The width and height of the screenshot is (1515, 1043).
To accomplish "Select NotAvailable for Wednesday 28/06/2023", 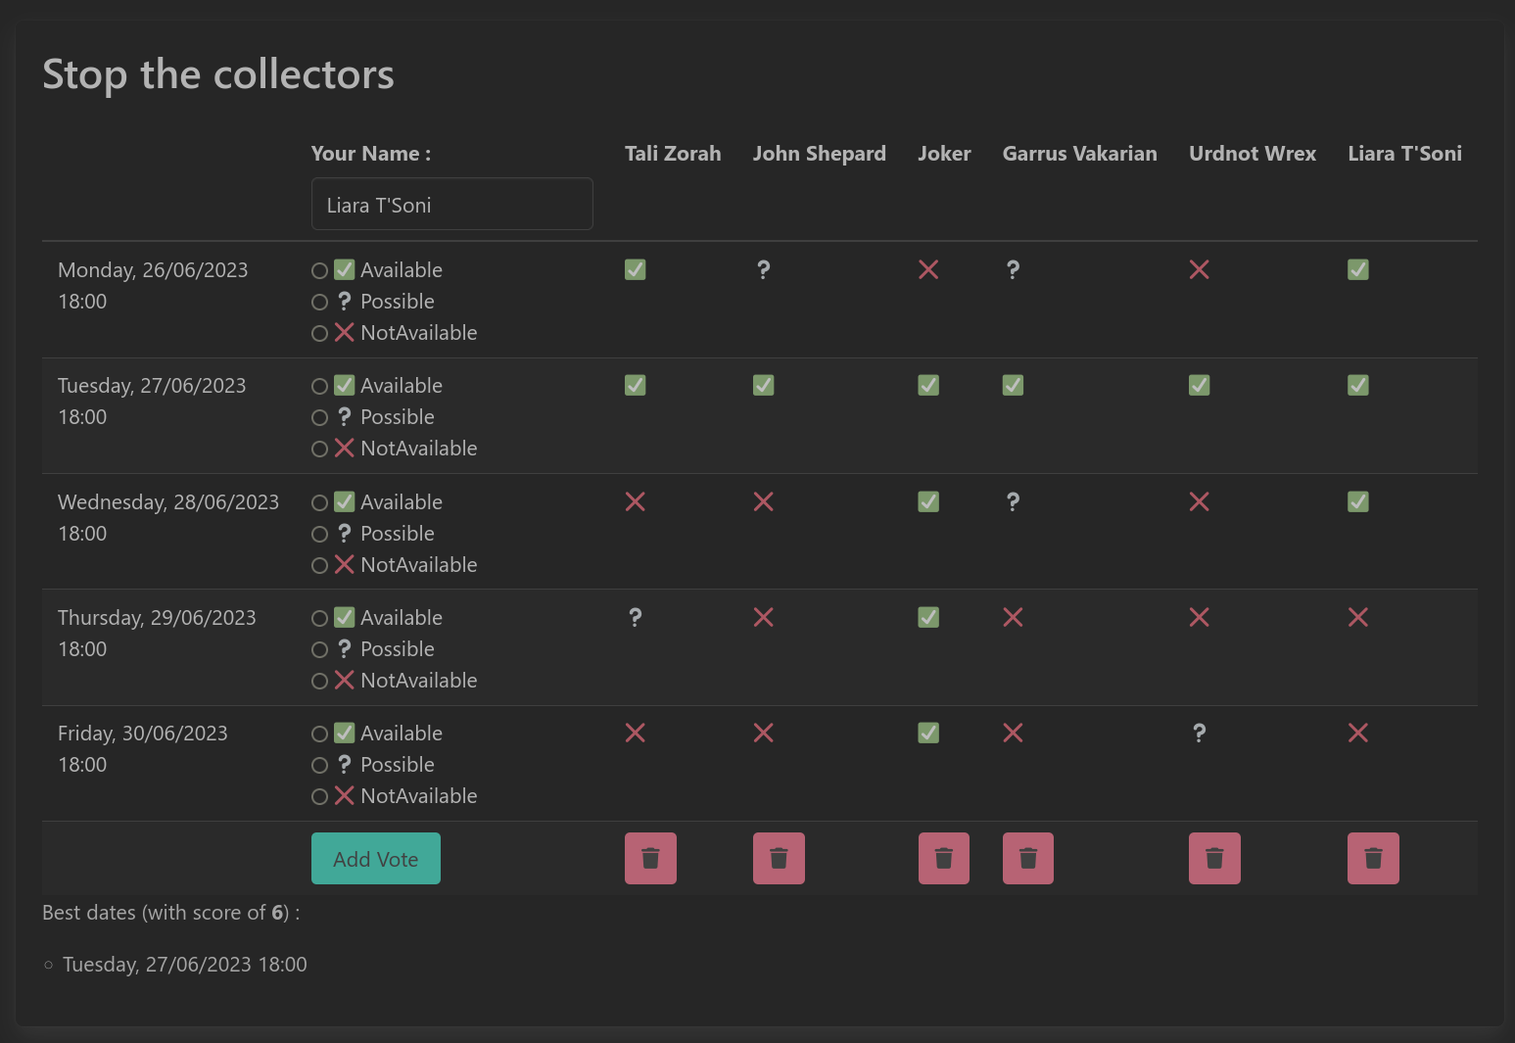I will [319, 565].
